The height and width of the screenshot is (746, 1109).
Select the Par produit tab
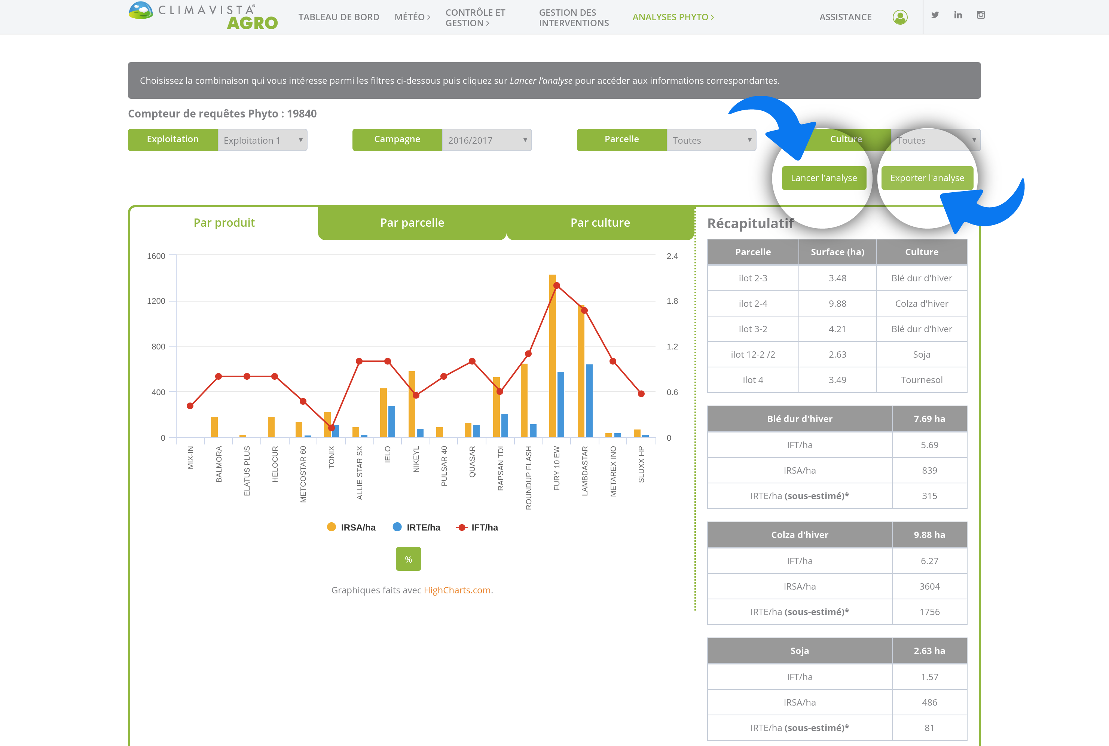click(x=224, y=223)
